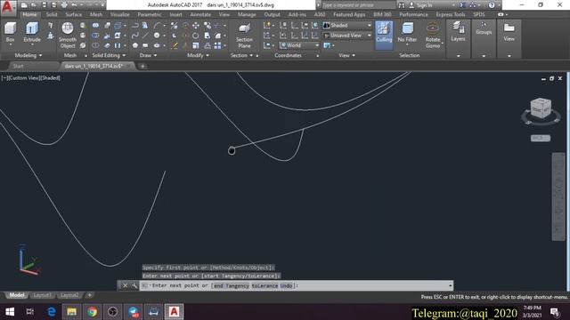Click the Undo command option
Image resolution: width=570 pixels, height=320 pixels.
tap(286, 285)
